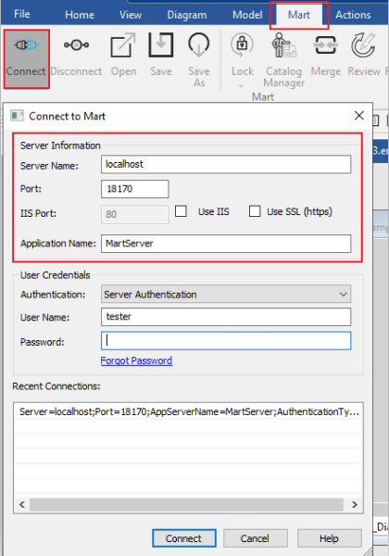
Task: Click the Cancel button
Action: 255,538
